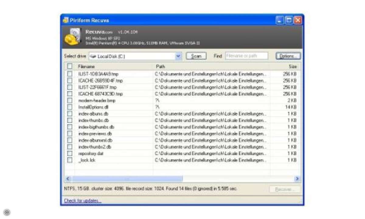Check the box for ILIST-1DB3A4A9.tmp
Viewport: 365px width, 219px height.
(70, 74)
